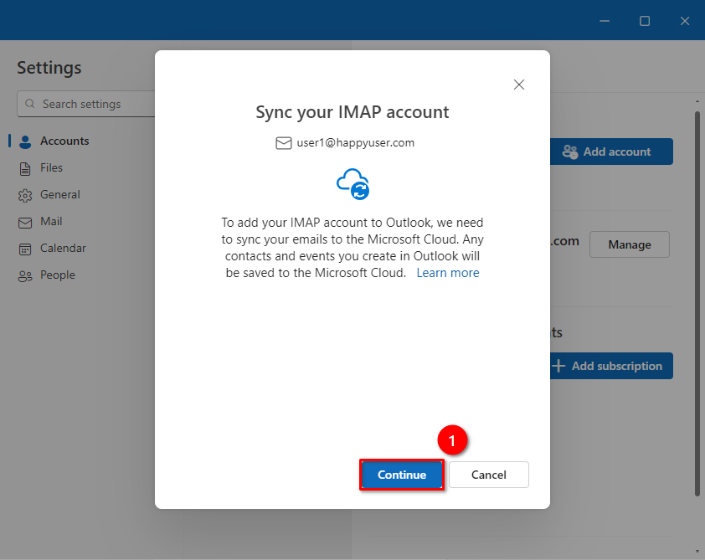
Task: Click the Sync your IMAP account title
Action: tap(352, 112)
